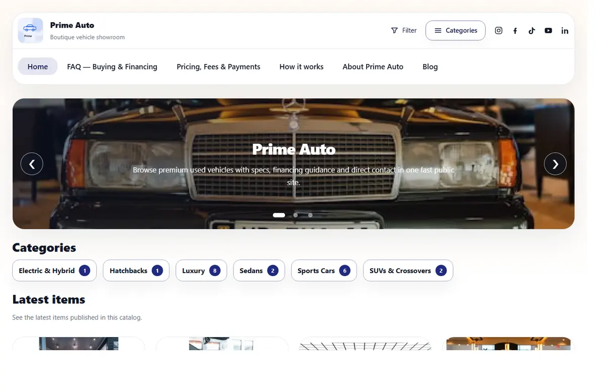Screen dimensions: 595x392
Task: Select the Sports Cars category chip
Action: [x=324, y=270]
